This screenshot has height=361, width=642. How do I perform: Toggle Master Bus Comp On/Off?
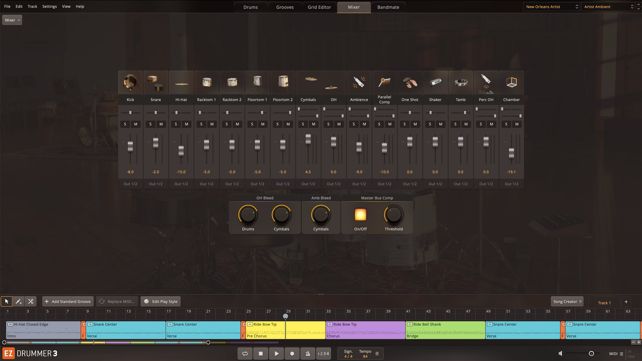[x=360, y=215]
